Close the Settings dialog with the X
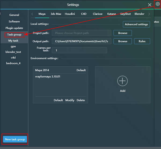The image size is (161, 149). [x=150, y=5]
